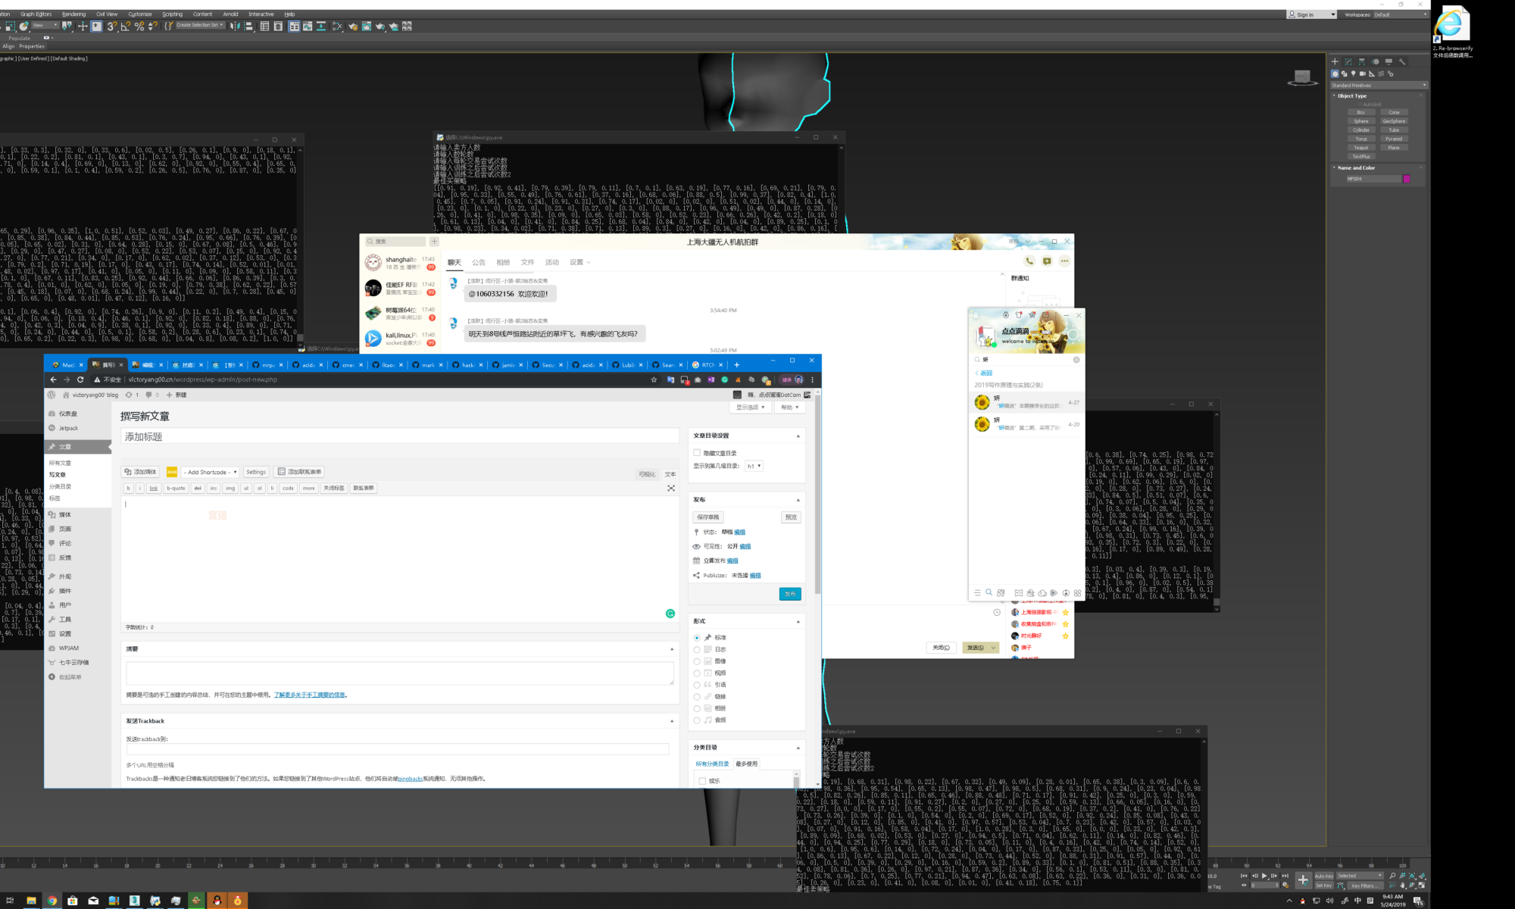Open the Rendering menu in 3ds Max

pos(73,14)
